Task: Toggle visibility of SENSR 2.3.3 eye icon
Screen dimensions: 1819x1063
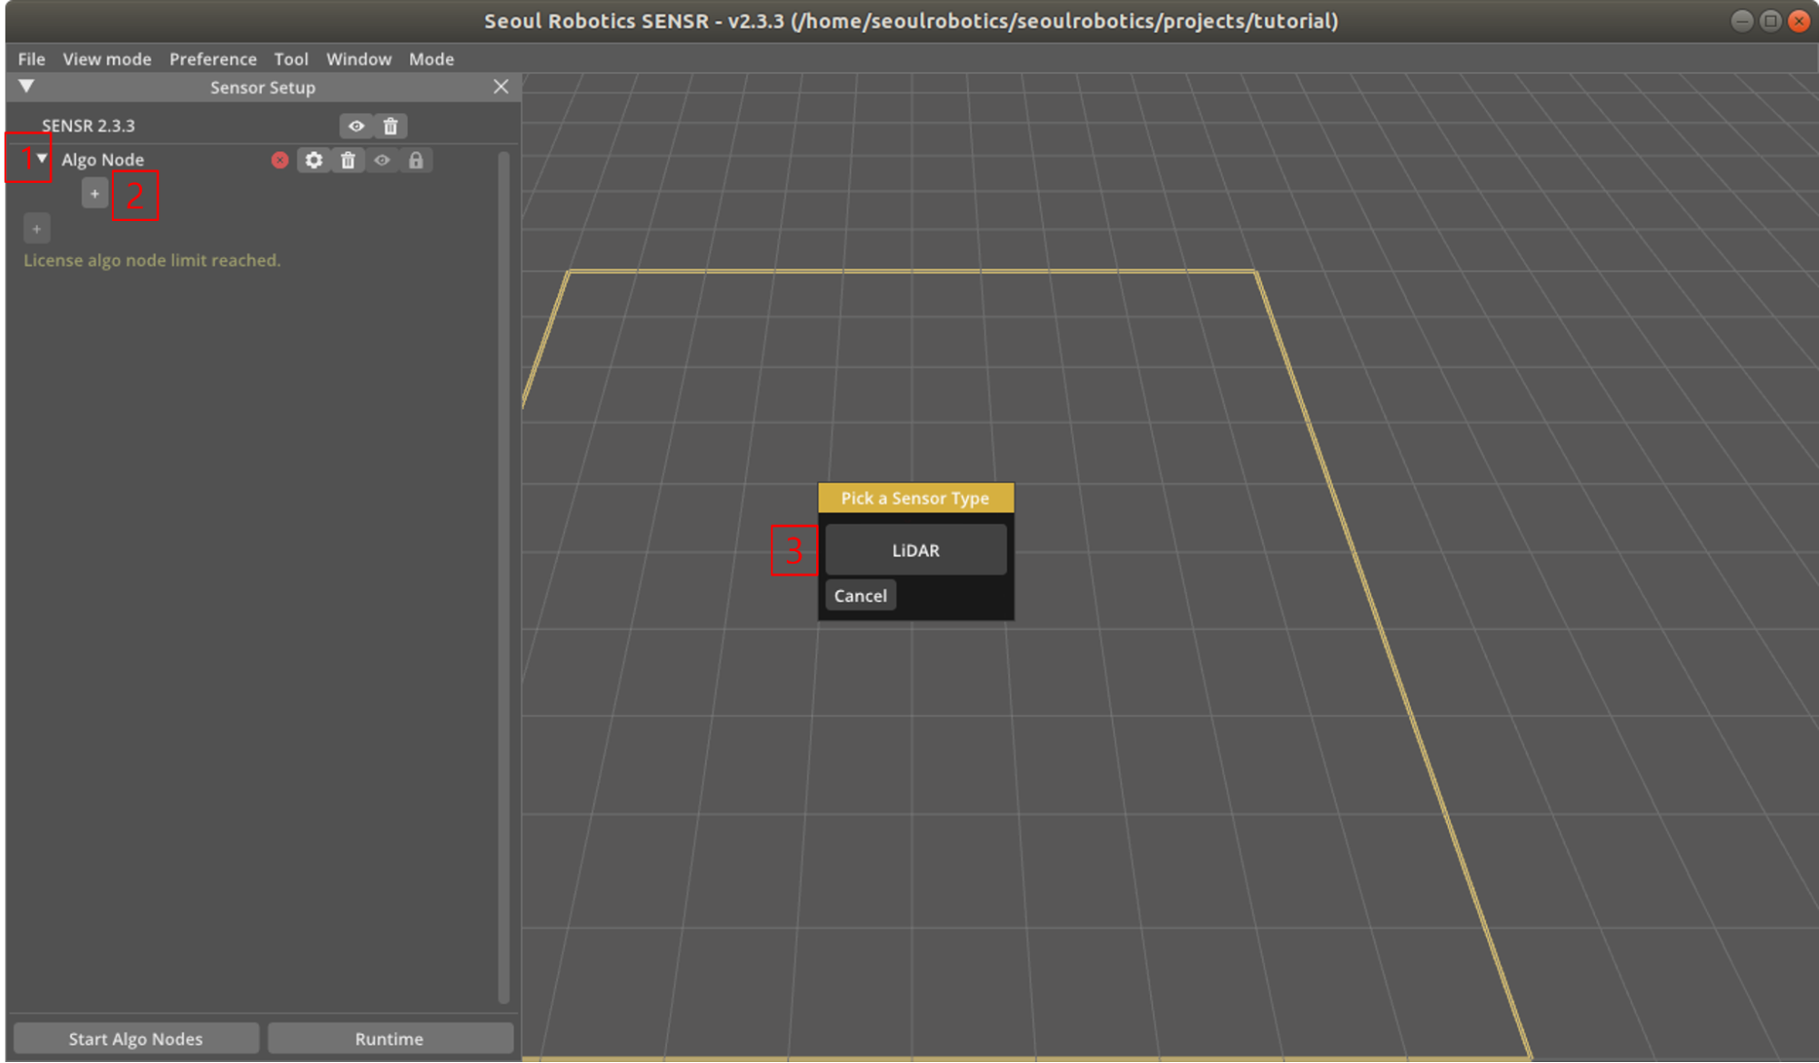Action: tap(355, 125)
